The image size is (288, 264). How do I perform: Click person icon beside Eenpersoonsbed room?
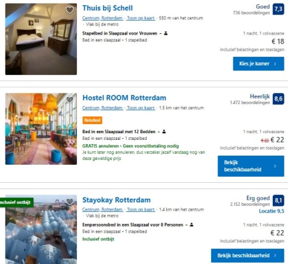192,225
